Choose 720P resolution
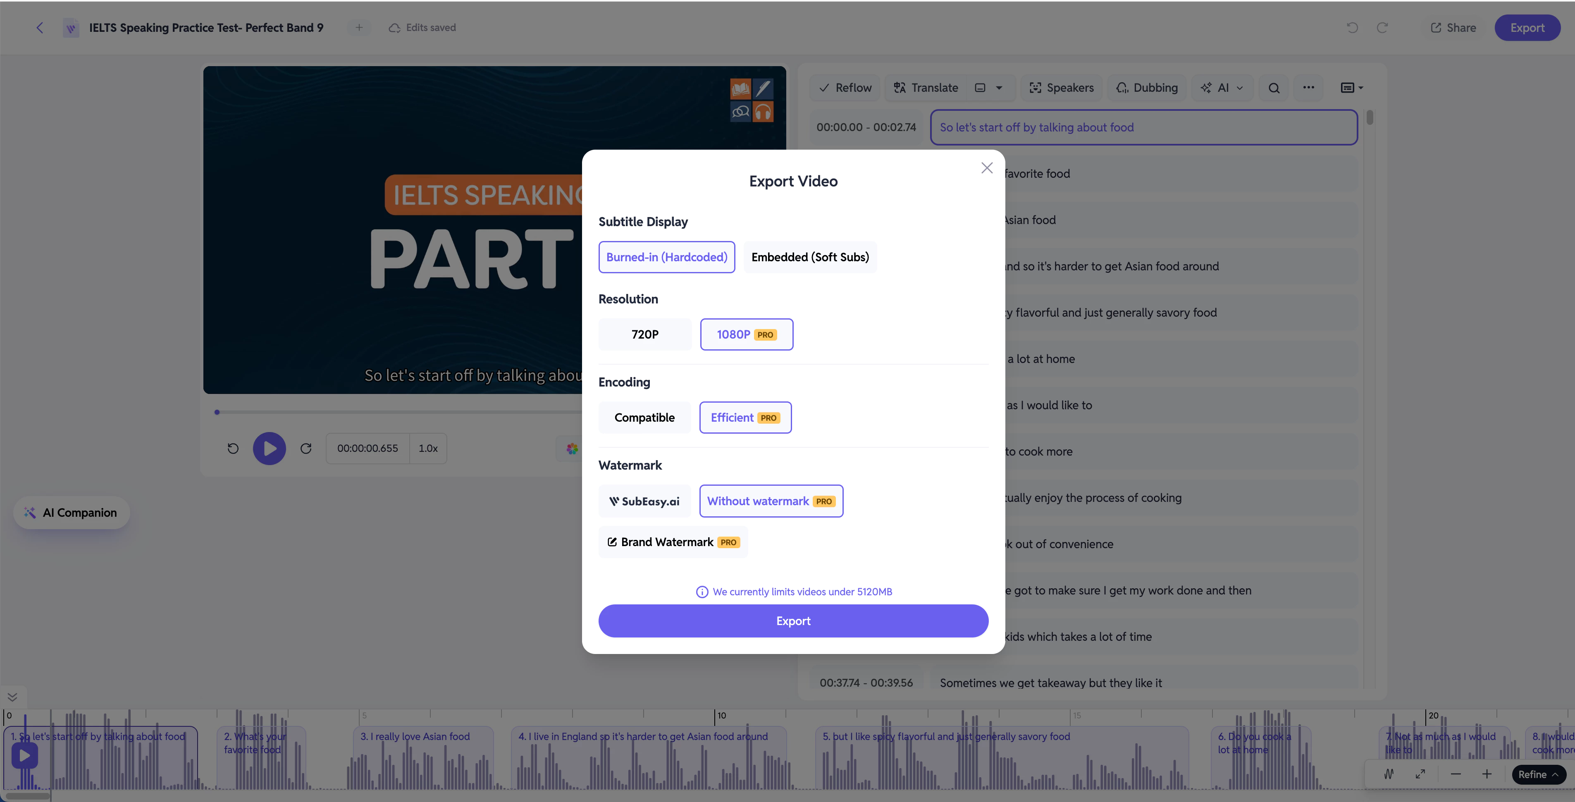 pyautogui.click(x=645, y=334)
